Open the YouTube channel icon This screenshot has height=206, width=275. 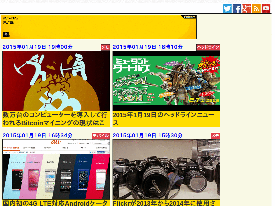click(266, 8)
